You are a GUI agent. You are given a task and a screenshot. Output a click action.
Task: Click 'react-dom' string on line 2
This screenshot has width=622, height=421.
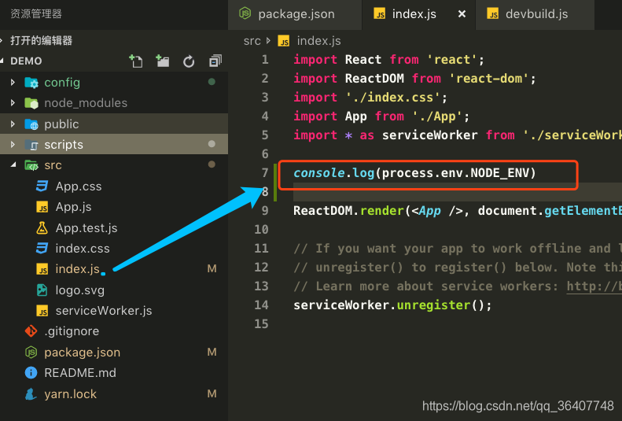489,78
